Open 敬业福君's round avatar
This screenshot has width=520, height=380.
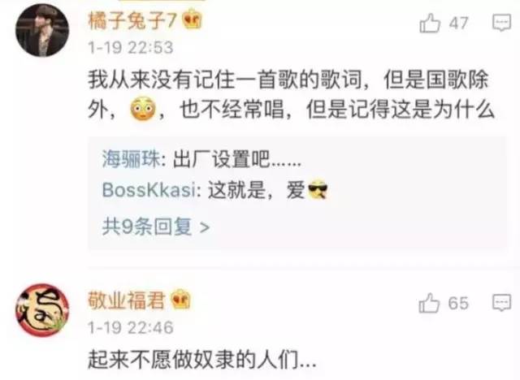pos(42,309)
